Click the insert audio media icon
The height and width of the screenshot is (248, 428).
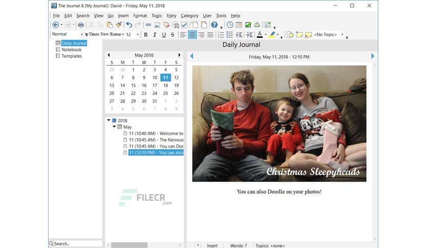(x=176, y=25)
